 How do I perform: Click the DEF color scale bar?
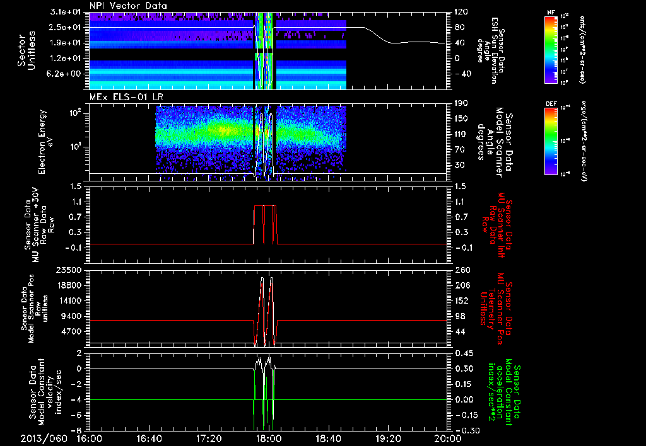coord(551,140)
